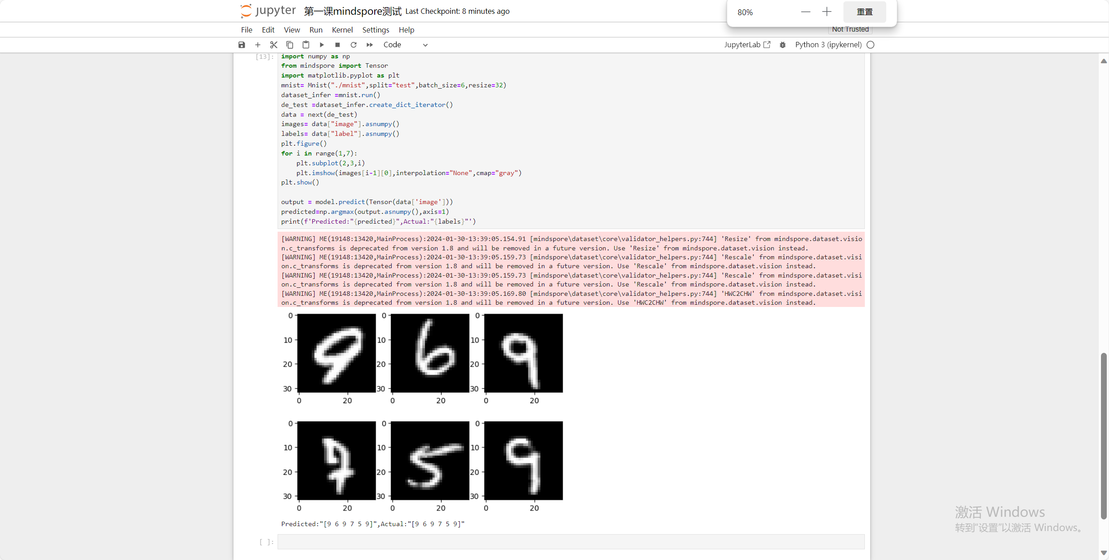The width and height of the screenshot is (1109, 560).
Task: Run the selected cell
Action: (322, 45)
